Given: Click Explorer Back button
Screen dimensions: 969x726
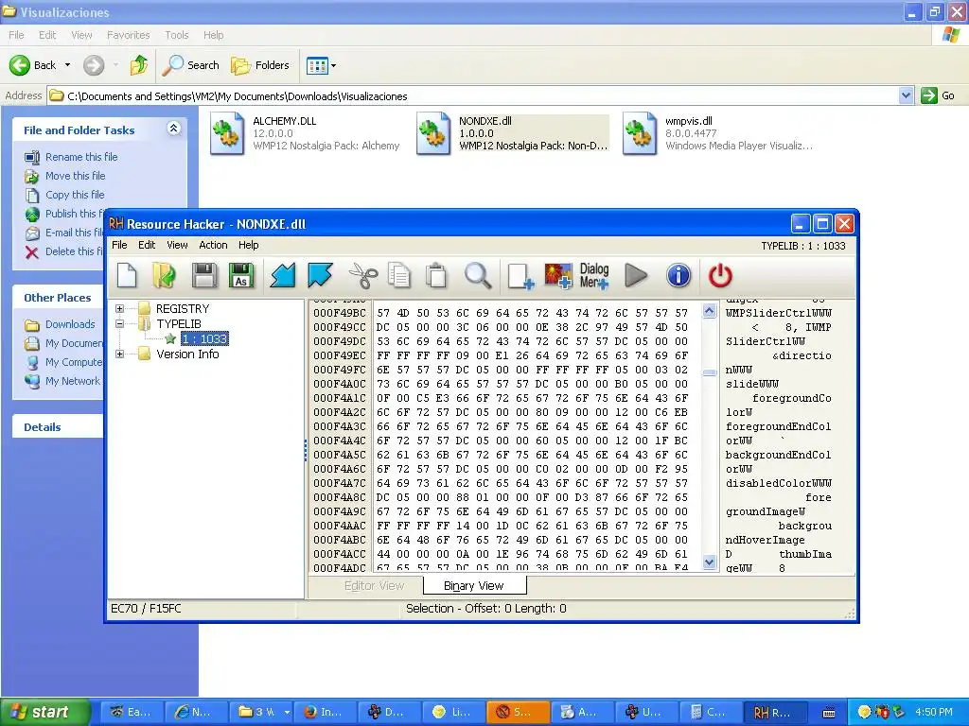Looking at the screenshot, I should point(32,65).
